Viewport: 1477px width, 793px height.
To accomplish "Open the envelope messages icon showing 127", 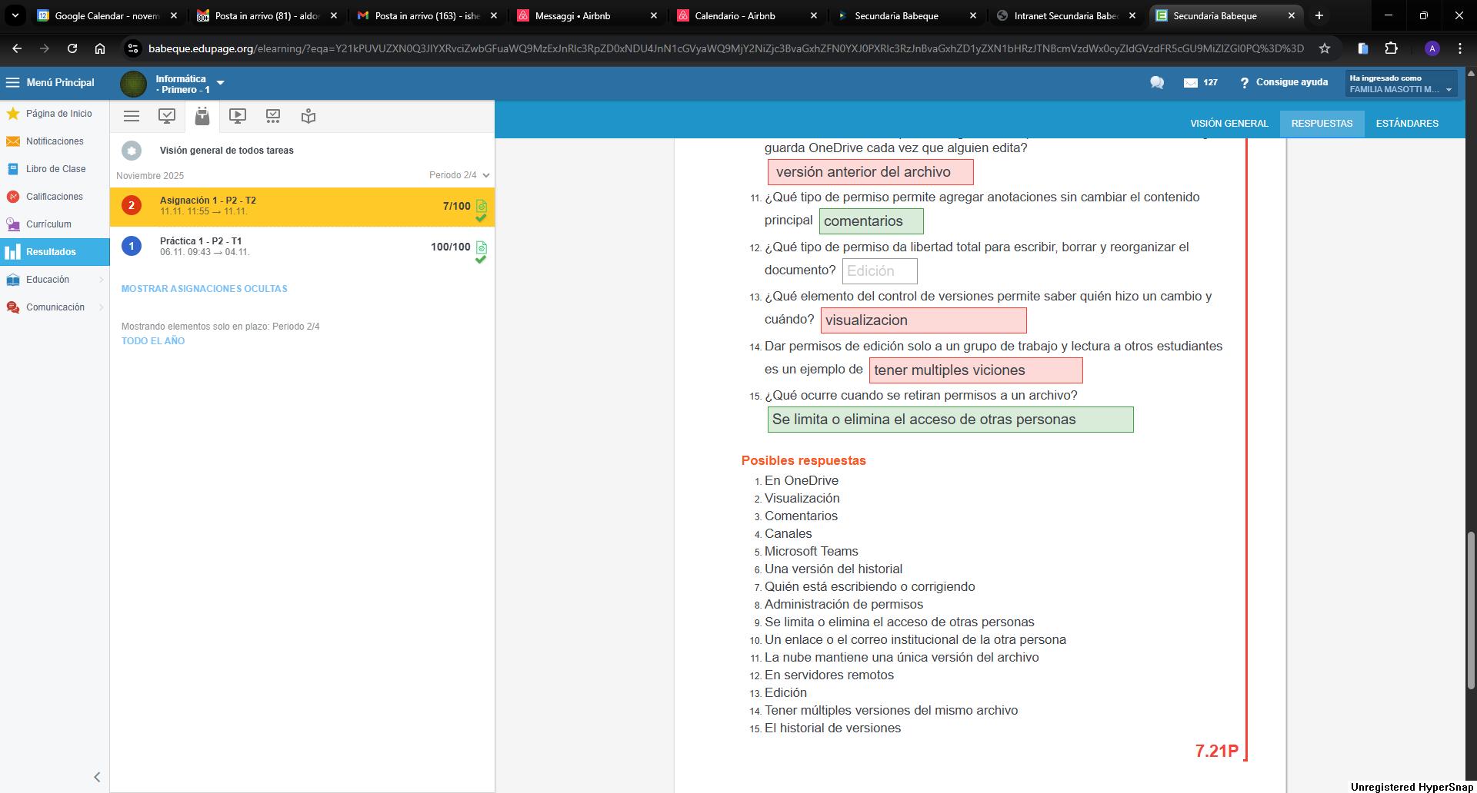I will coord(1199,82).
